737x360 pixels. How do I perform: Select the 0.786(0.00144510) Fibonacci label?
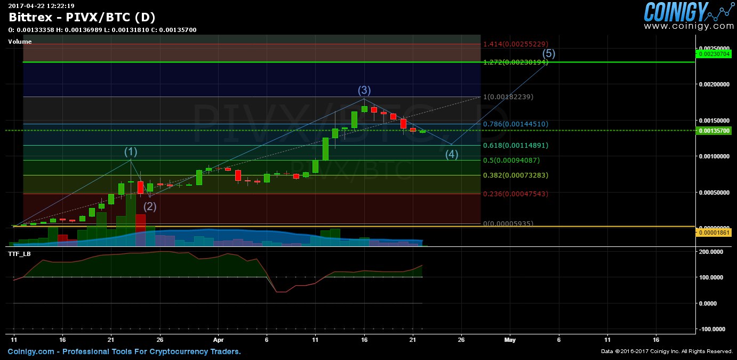516,124
